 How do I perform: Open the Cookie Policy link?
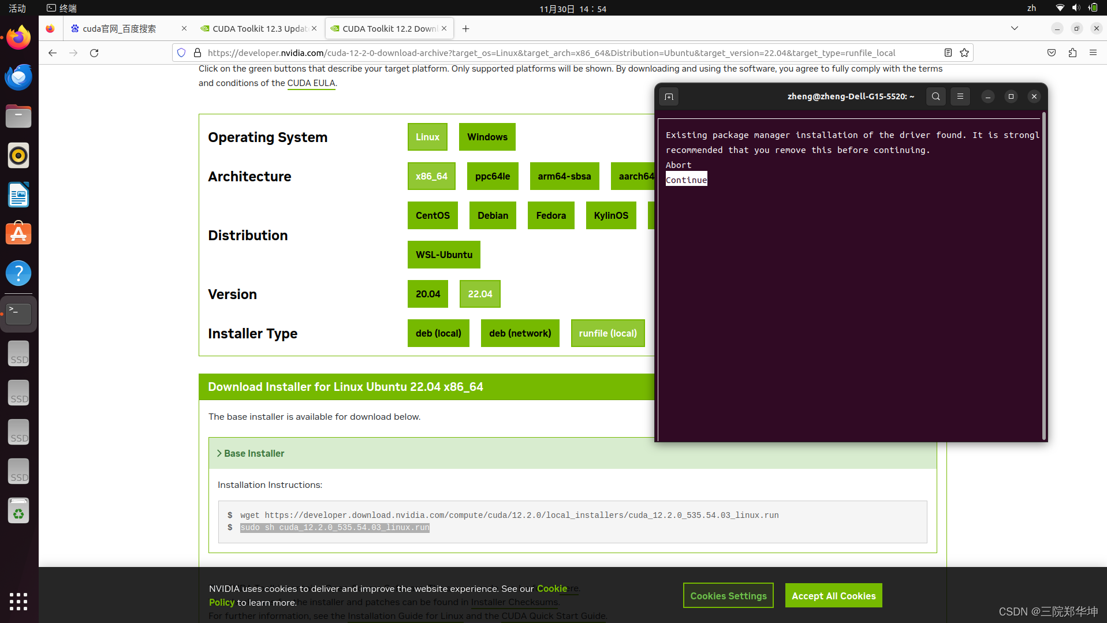coord(552,589)
